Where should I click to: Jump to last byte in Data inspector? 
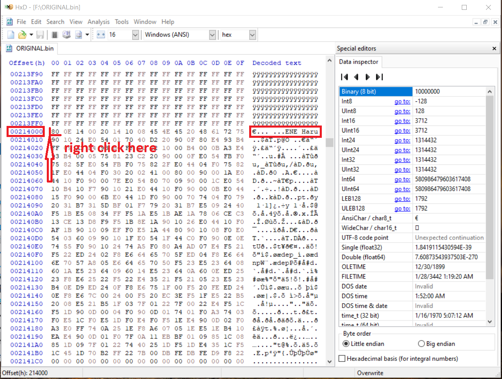(x=379, y=77)
